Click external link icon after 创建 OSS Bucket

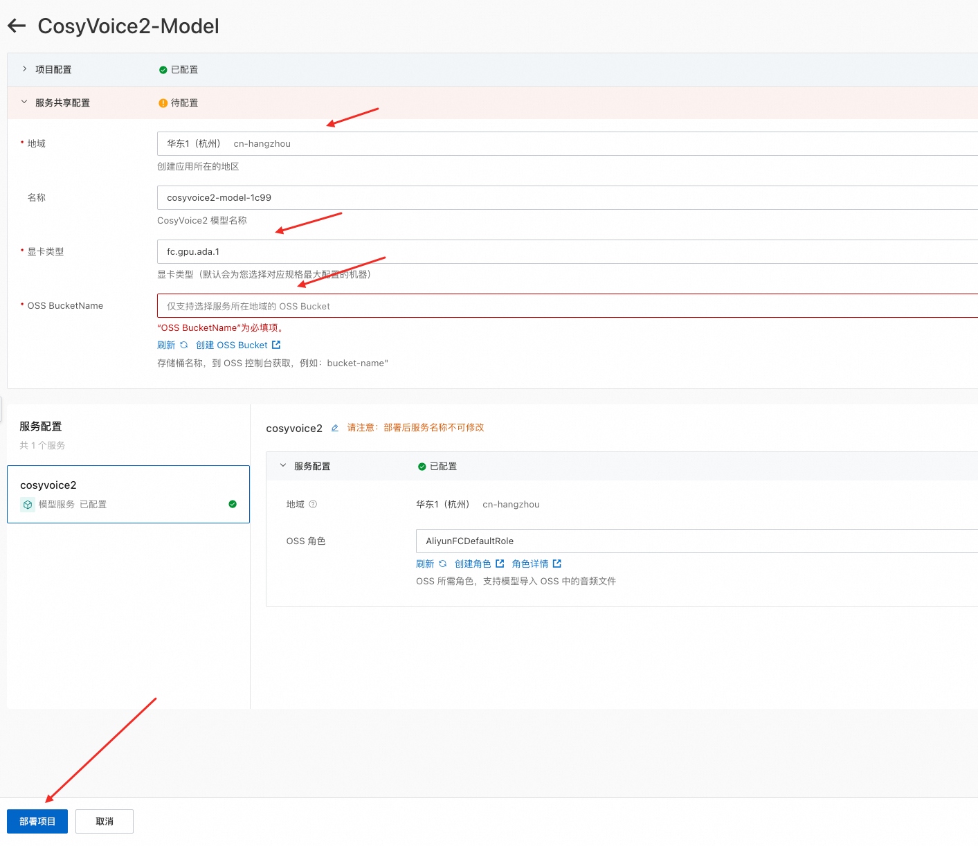point(276,345)
